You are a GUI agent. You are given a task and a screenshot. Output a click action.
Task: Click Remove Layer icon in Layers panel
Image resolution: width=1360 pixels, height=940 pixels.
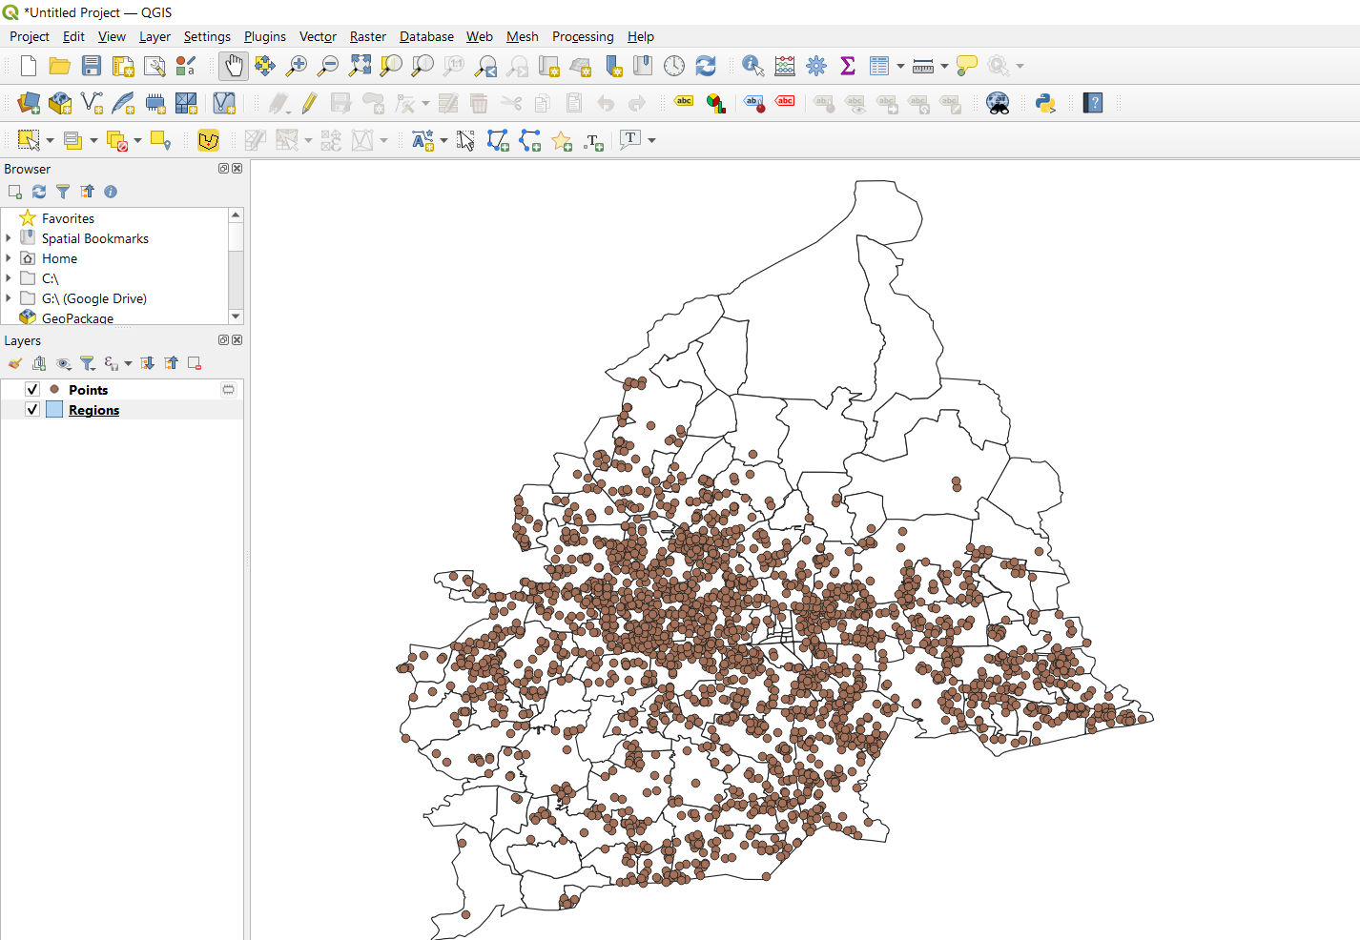coord(195,363)
